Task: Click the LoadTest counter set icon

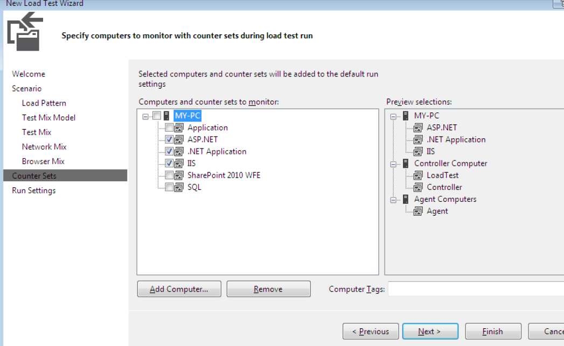Action: coord(418,175)
